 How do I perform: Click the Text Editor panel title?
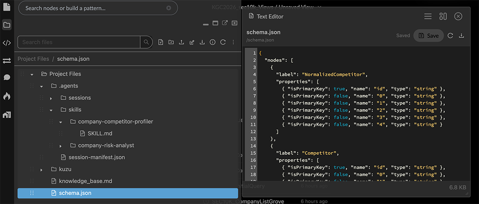tap(270, 16)
